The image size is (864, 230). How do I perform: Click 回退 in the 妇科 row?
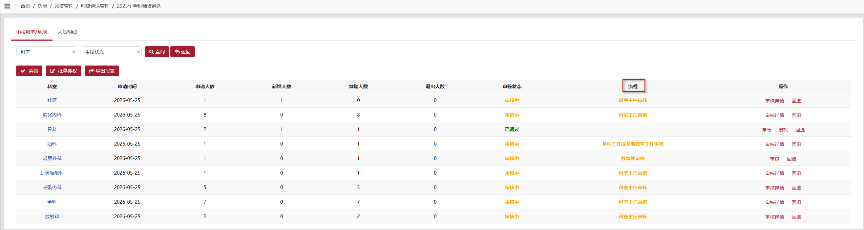[x=796, y=144]
